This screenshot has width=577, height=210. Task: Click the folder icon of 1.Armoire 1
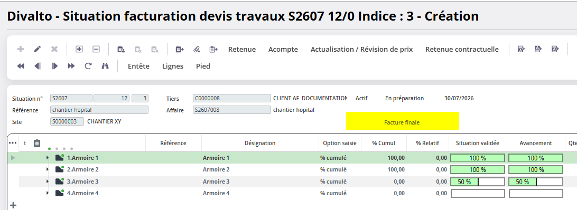[60, 157]
